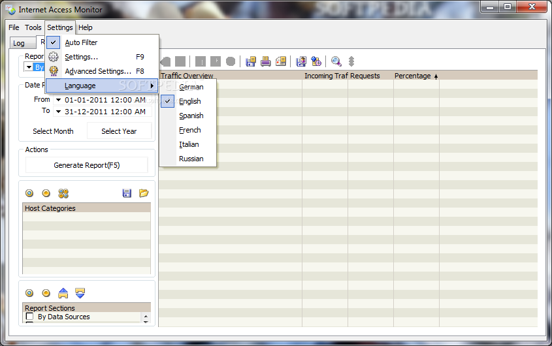
Task: Click gear icon beside Advanced Settings... entry
Action: pyautogui.click(x=53, y=71)
